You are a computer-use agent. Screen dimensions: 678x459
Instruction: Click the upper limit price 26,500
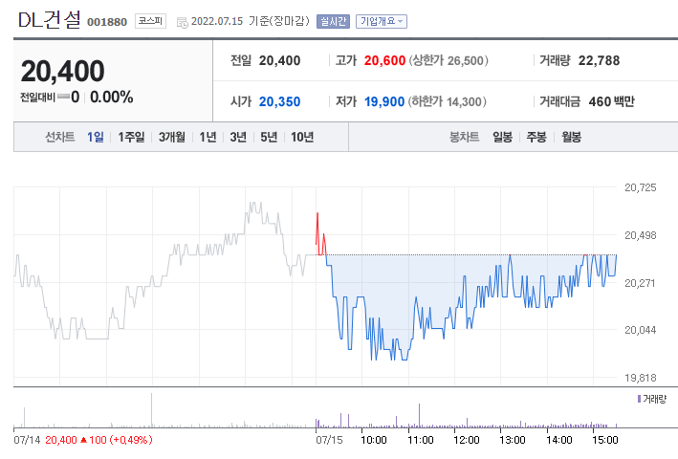point(466,60)
